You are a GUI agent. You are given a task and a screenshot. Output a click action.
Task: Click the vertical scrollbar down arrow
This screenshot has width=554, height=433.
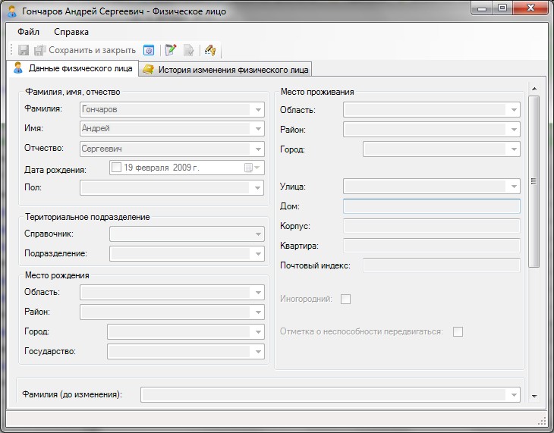534,396
